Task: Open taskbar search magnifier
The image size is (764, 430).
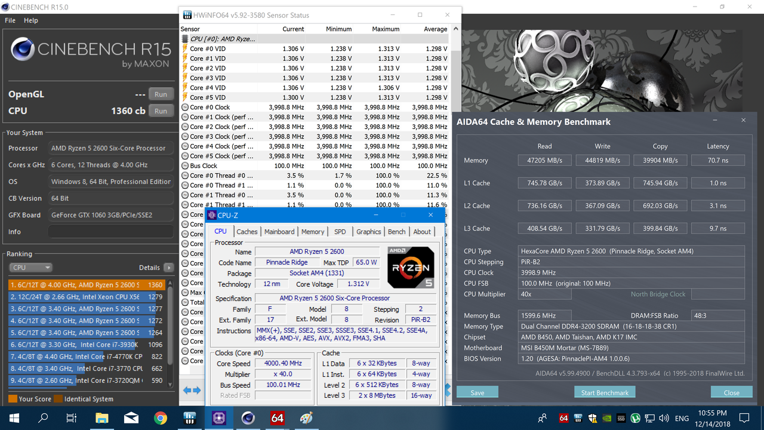Action: coord(43,418)
